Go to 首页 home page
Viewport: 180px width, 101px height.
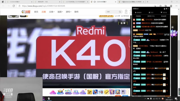36,12
